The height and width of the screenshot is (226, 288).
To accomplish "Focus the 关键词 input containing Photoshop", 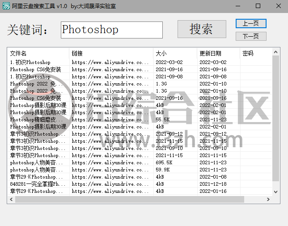I will point(112,30).
